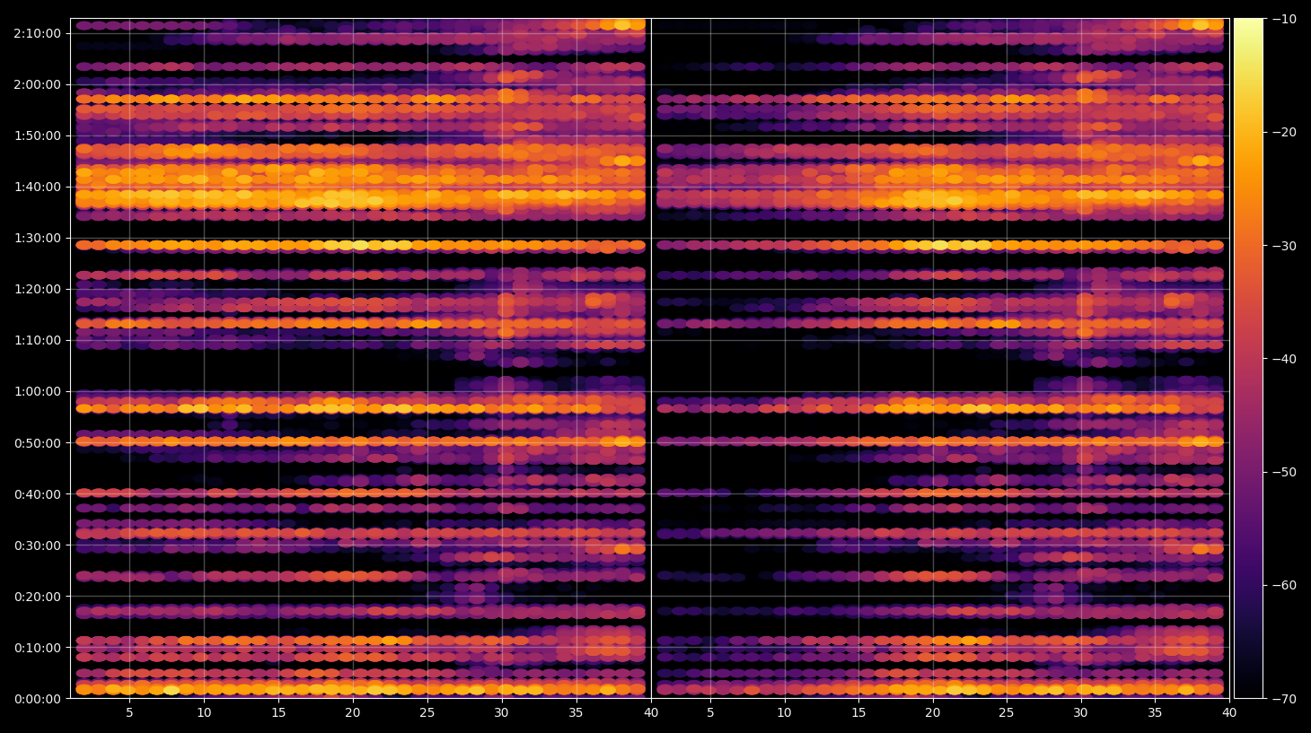Image resolution: width=1311 pixels, height=733 pixels.
Task: Select the 0:20:00 y-axis tick label
Action: [38, 597]
